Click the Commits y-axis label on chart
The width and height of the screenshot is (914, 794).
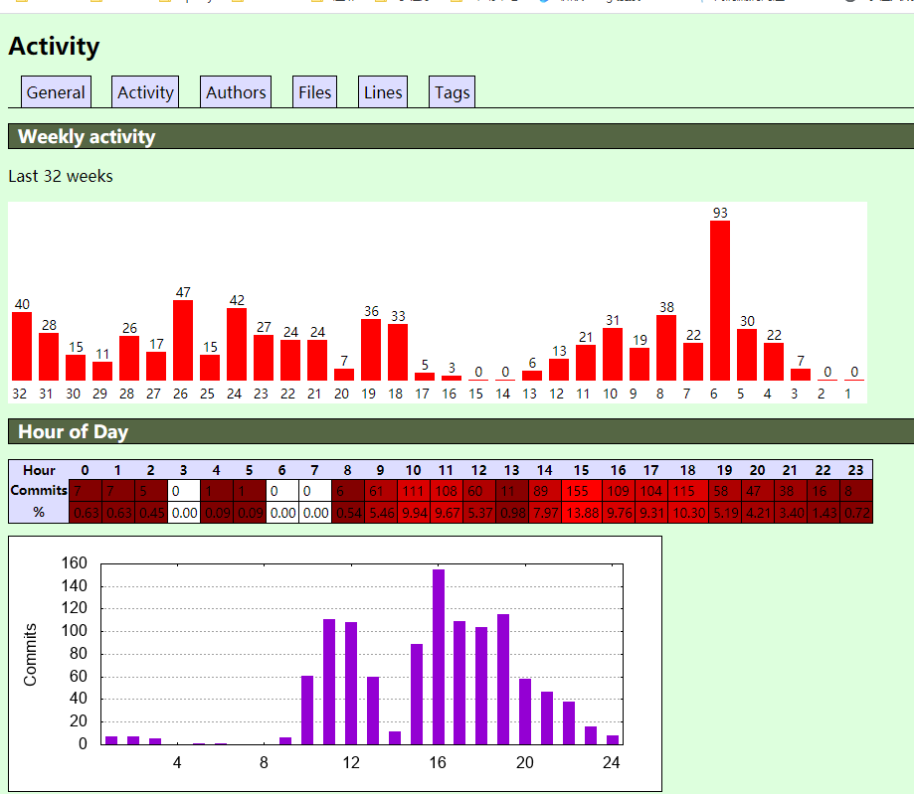click(x=30, y=655)
